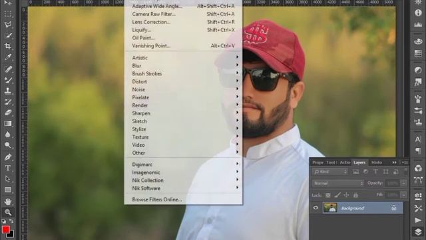This screenshot has height=240, width=426.
Task: Open the Nik Collection submenu
Action: (x=184, y=180)
